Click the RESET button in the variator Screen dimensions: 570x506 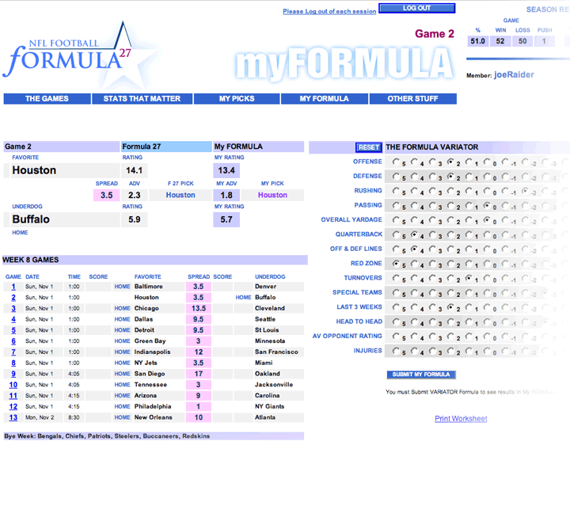click(369, 147)
